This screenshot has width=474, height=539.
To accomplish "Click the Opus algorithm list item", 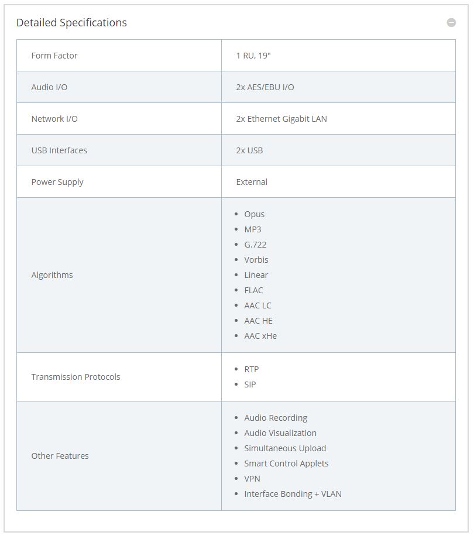I will tap(255, 214).
